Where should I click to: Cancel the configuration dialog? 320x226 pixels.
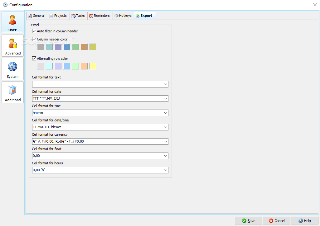[x=277, y=221]
